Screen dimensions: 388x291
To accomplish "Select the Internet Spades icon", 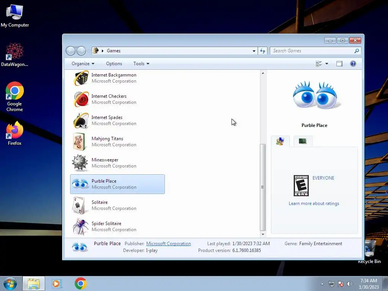I will tap(81, 120).
